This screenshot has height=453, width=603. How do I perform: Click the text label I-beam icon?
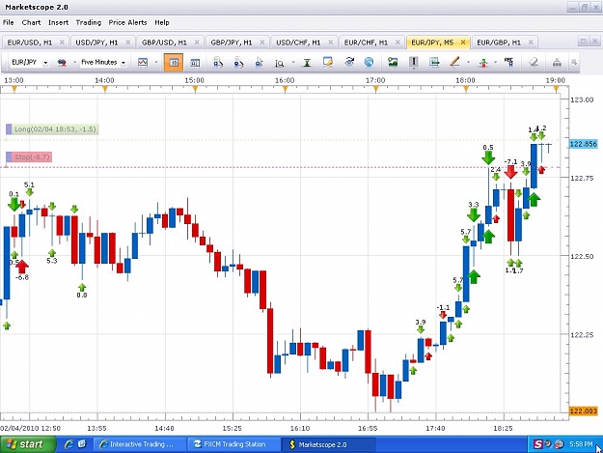pyautogui.click(x=414, y=62)
